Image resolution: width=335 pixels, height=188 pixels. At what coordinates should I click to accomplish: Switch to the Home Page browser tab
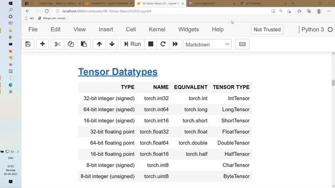click(x=57, y=4)
